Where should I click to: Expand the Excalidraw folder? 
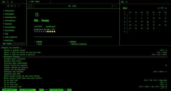9,27
